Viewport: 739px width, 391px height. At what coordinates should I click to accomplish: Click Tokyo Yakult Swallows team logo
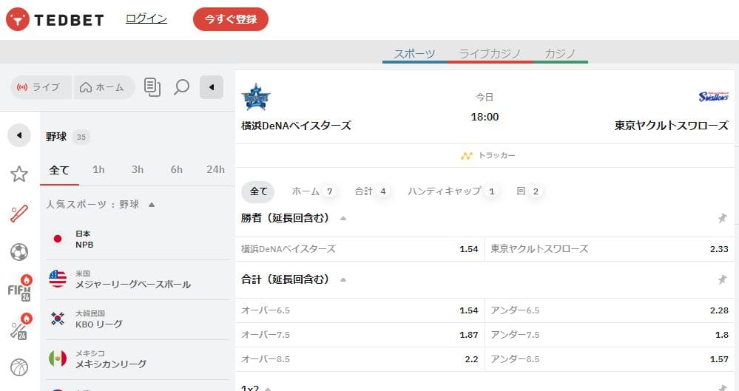[x=714, y=97]
